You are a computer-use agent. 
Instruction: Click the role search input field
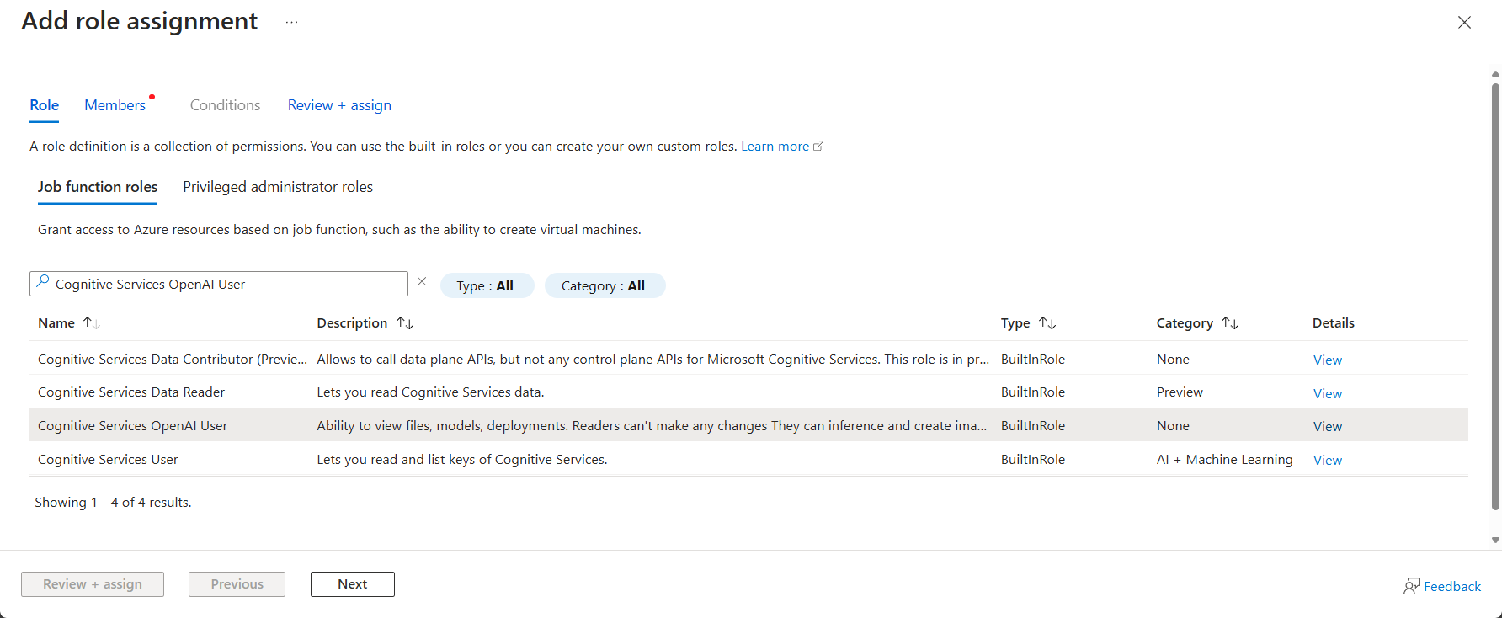[x=227, y=285]
